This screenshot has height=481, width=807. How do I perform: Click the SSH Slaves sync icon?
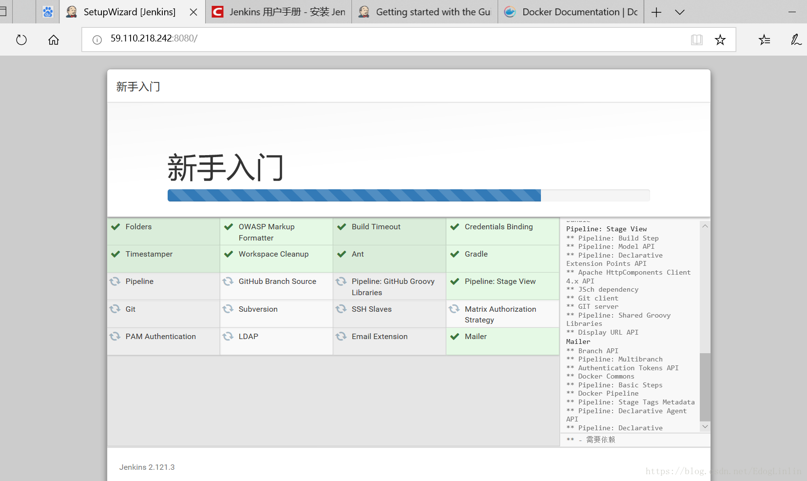tap(341, 309)
